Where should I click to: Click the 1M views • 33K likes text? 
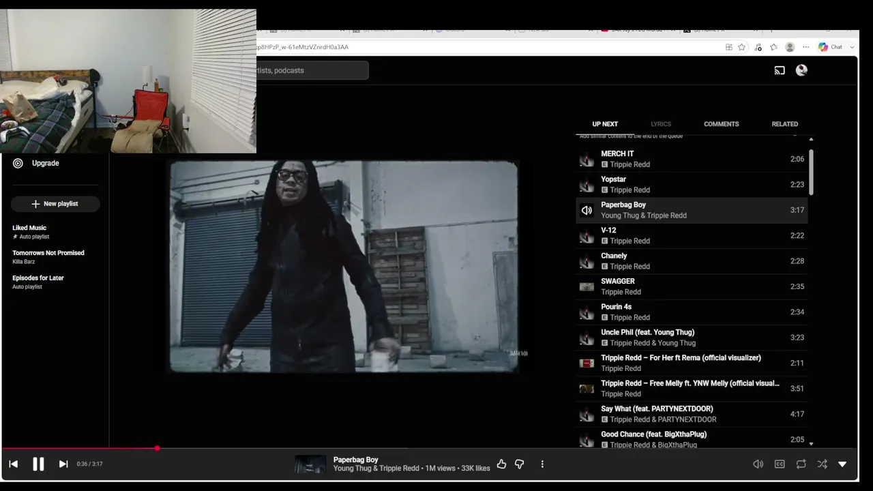458,468
